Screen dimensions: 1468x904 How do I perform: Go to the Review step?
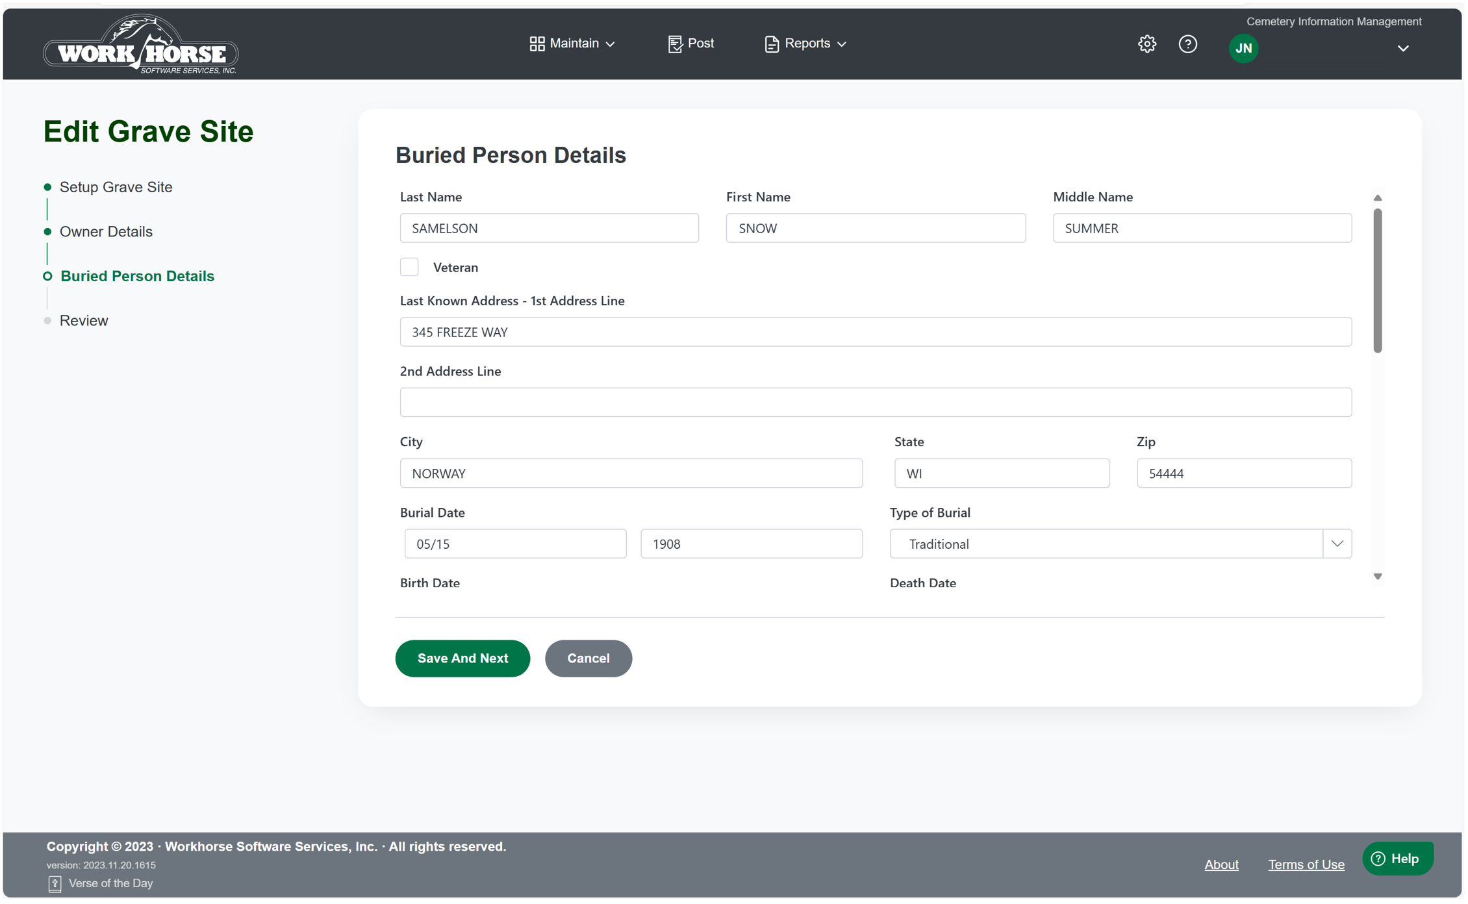tap(84, 321)
